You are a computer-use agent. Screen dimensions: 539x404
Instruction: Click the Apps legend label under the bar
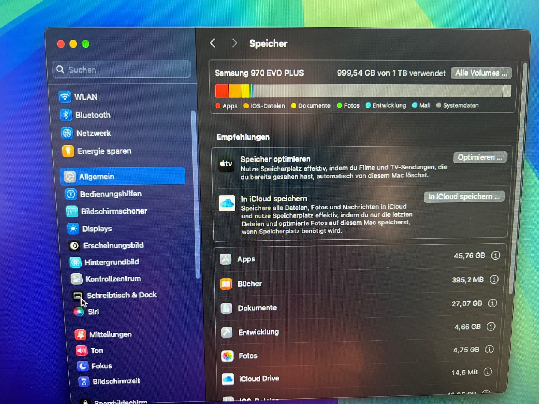point(230,106)
